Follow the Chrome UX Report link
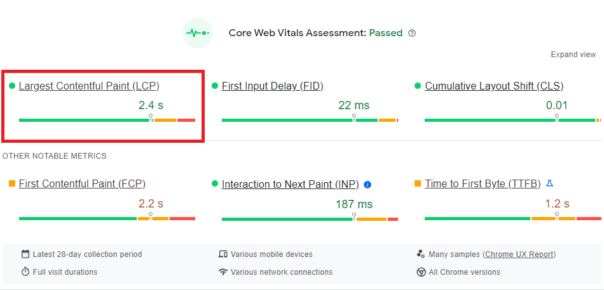This screenshot has height=290, width=604. (519, 254)
